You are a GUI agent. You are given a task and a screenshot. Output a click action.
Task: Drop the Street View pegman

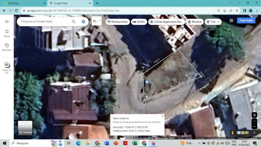232,133
